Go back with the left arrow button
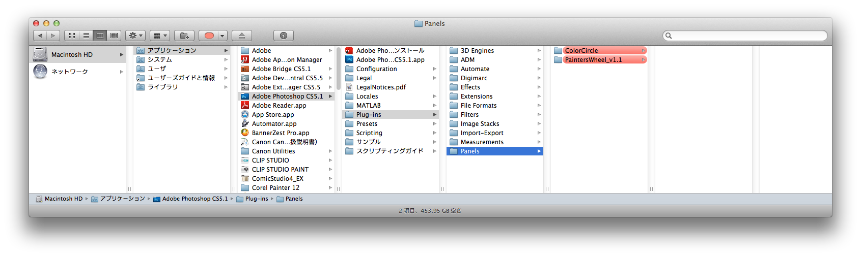This screenshot has width=861, height=257. tap(40, 36)
